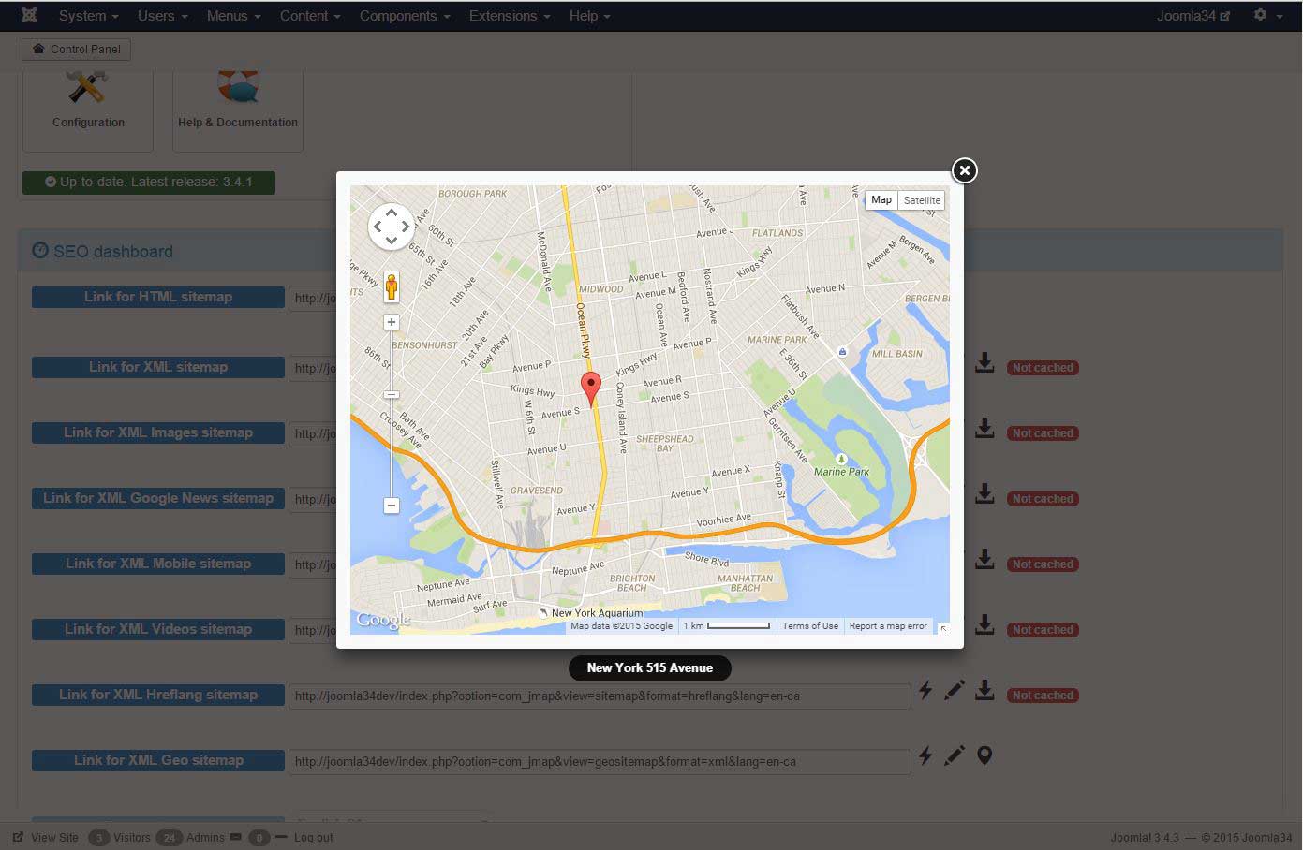The height and width of the screenshot is (850, 1303).
Task: Click the Link for XML Videos sitemap label
Action: point(158,629)
